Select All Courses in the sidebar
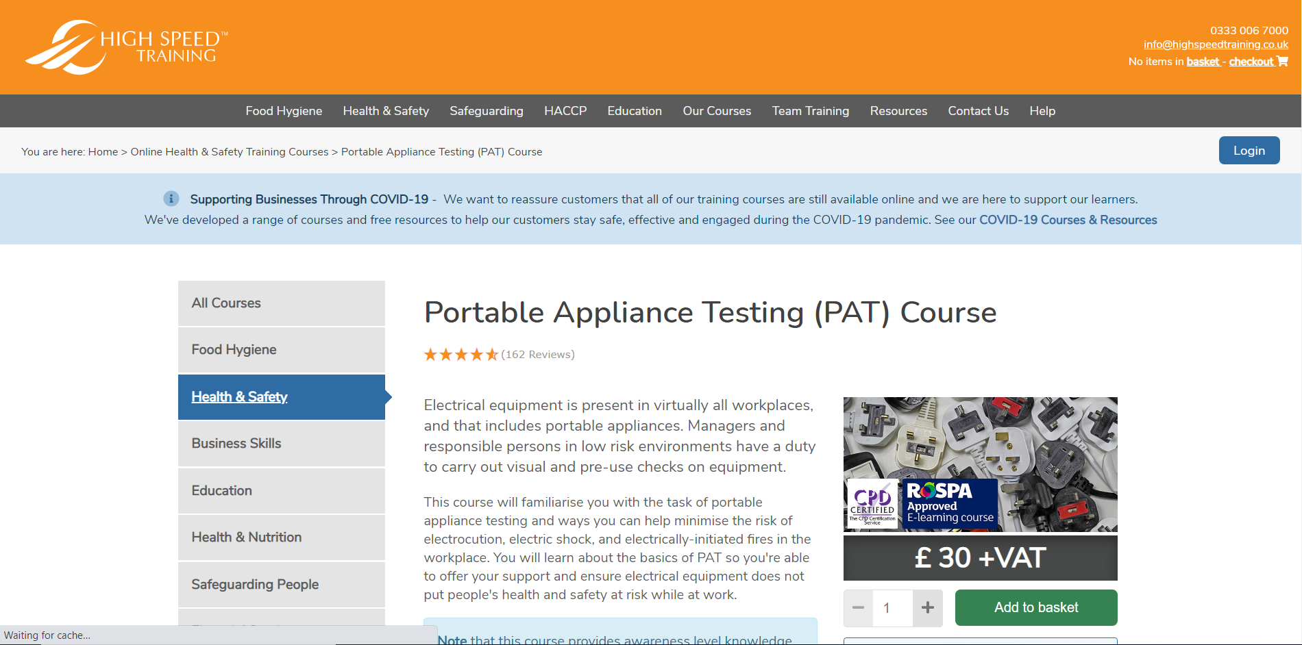Image resolution: width=1302 pixels, height=645 pixels. [x=226, y=303]
